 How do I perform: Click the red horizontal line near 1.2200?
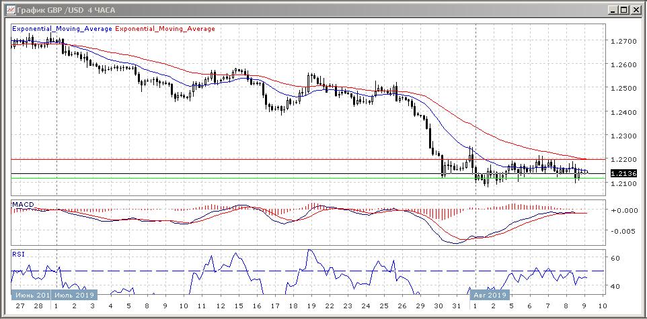click(x=269, y=159)
